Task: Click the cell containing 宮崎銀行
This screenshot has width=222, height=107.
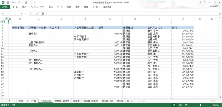Action: 86,78
